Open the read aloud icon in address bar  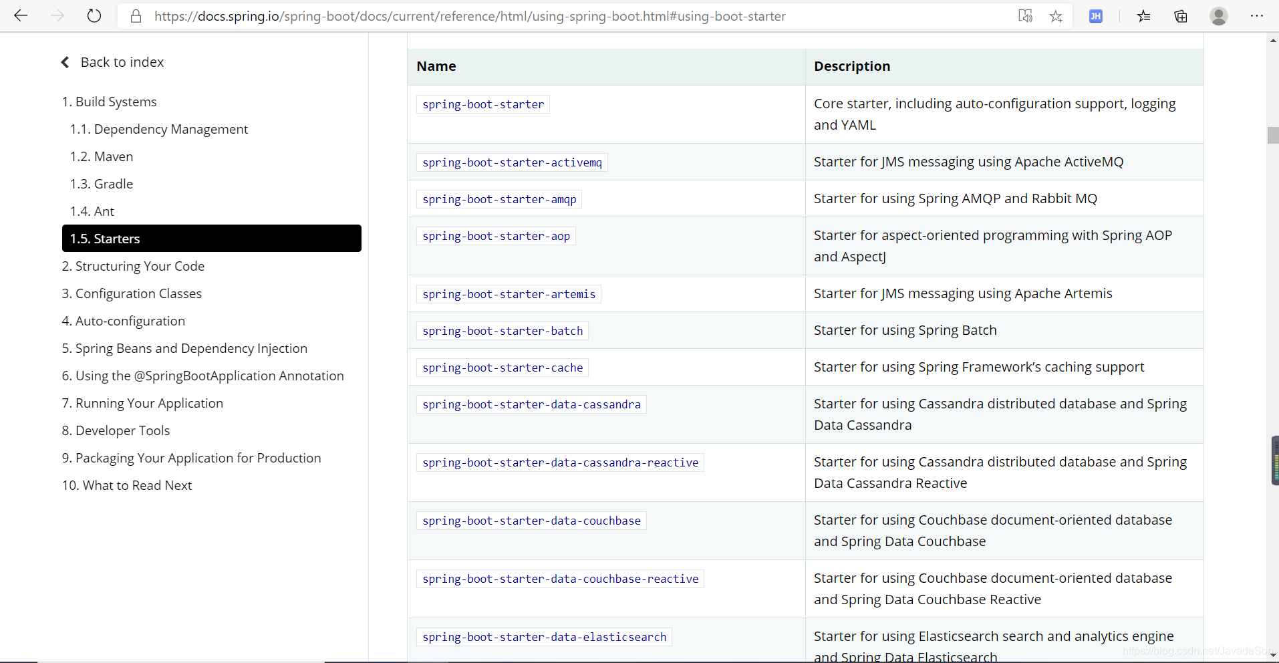1025,16
